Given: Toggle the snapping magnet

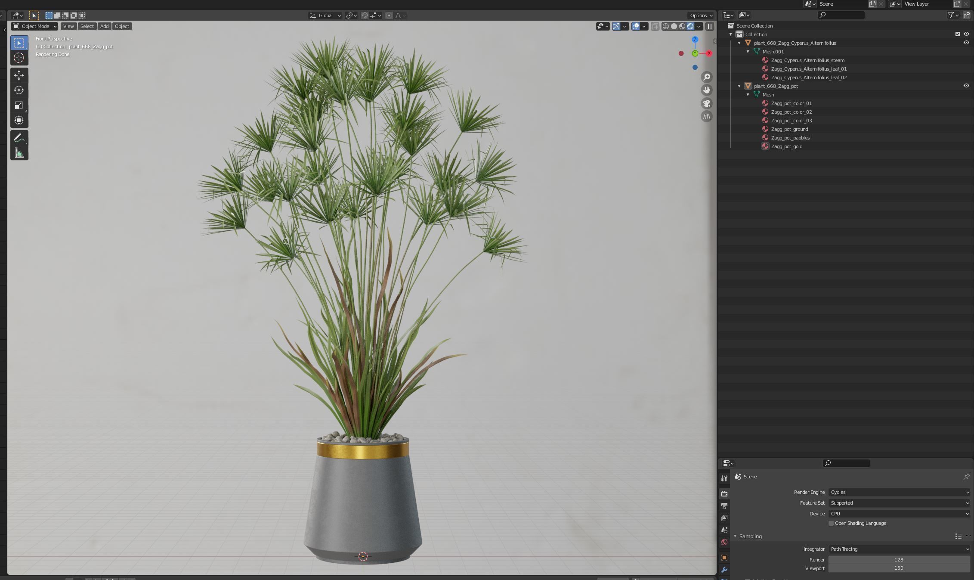Looking at the screenshot, I should [x=365, y=16].
